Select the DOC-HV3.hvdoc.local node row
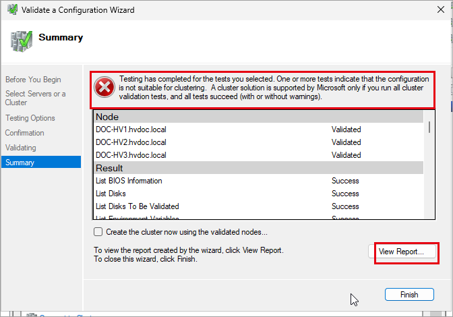This screenshot has width=453, height=317. [258, 155]
